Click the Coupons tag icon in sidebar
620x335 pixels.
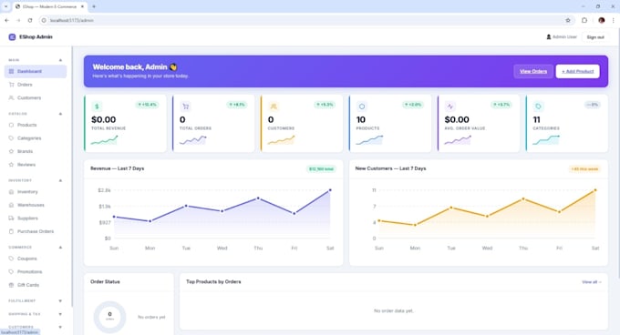pos(11,259)
